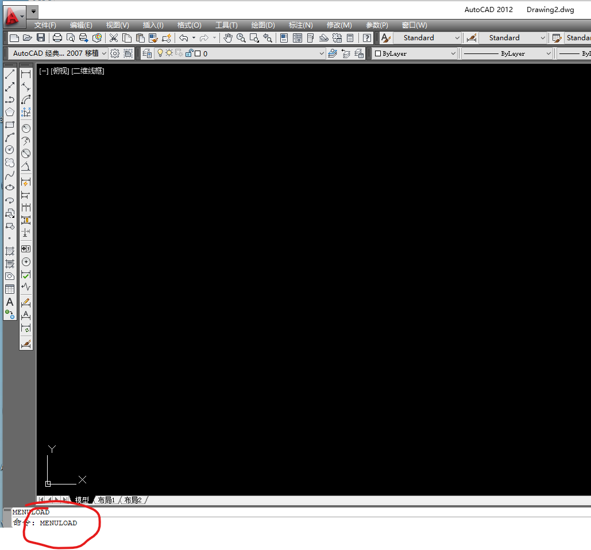Click the Plot print icon
This screenshot has height=550, width=591.
[57, 38]
